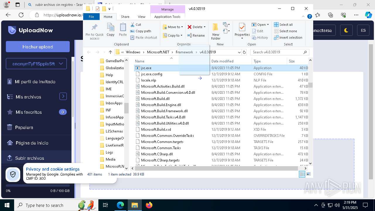The height and width of the screenshot is (211, 375).
Task: Copy path of selected item
Action: pos(141,31)
